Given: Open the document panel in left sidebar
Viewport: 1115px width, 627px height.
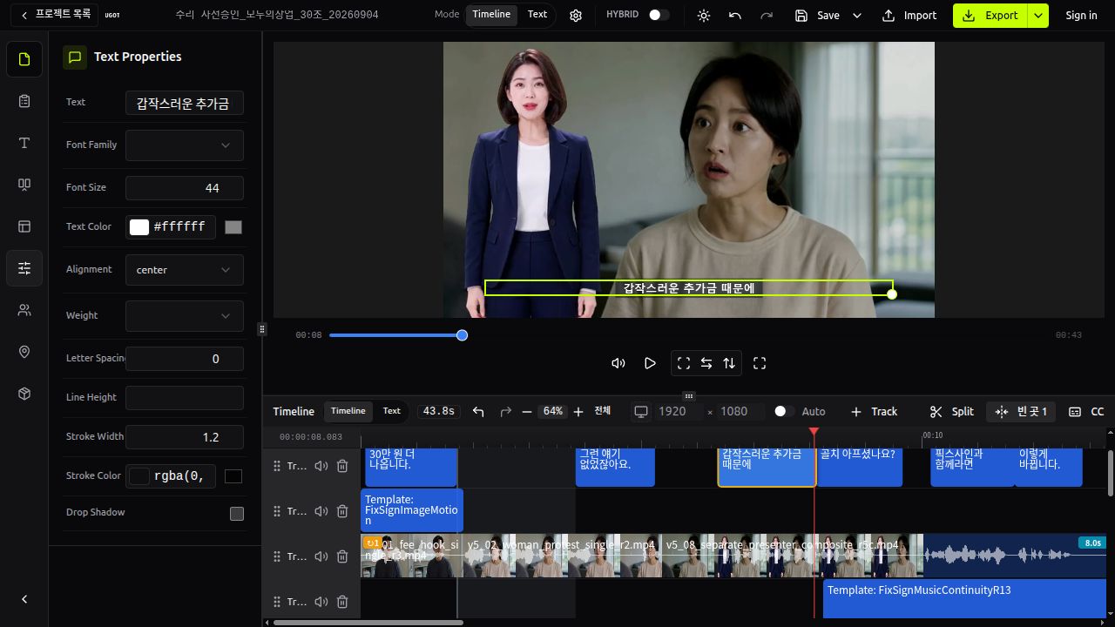Looking at the screenshot, I should (x=24, y=59).
